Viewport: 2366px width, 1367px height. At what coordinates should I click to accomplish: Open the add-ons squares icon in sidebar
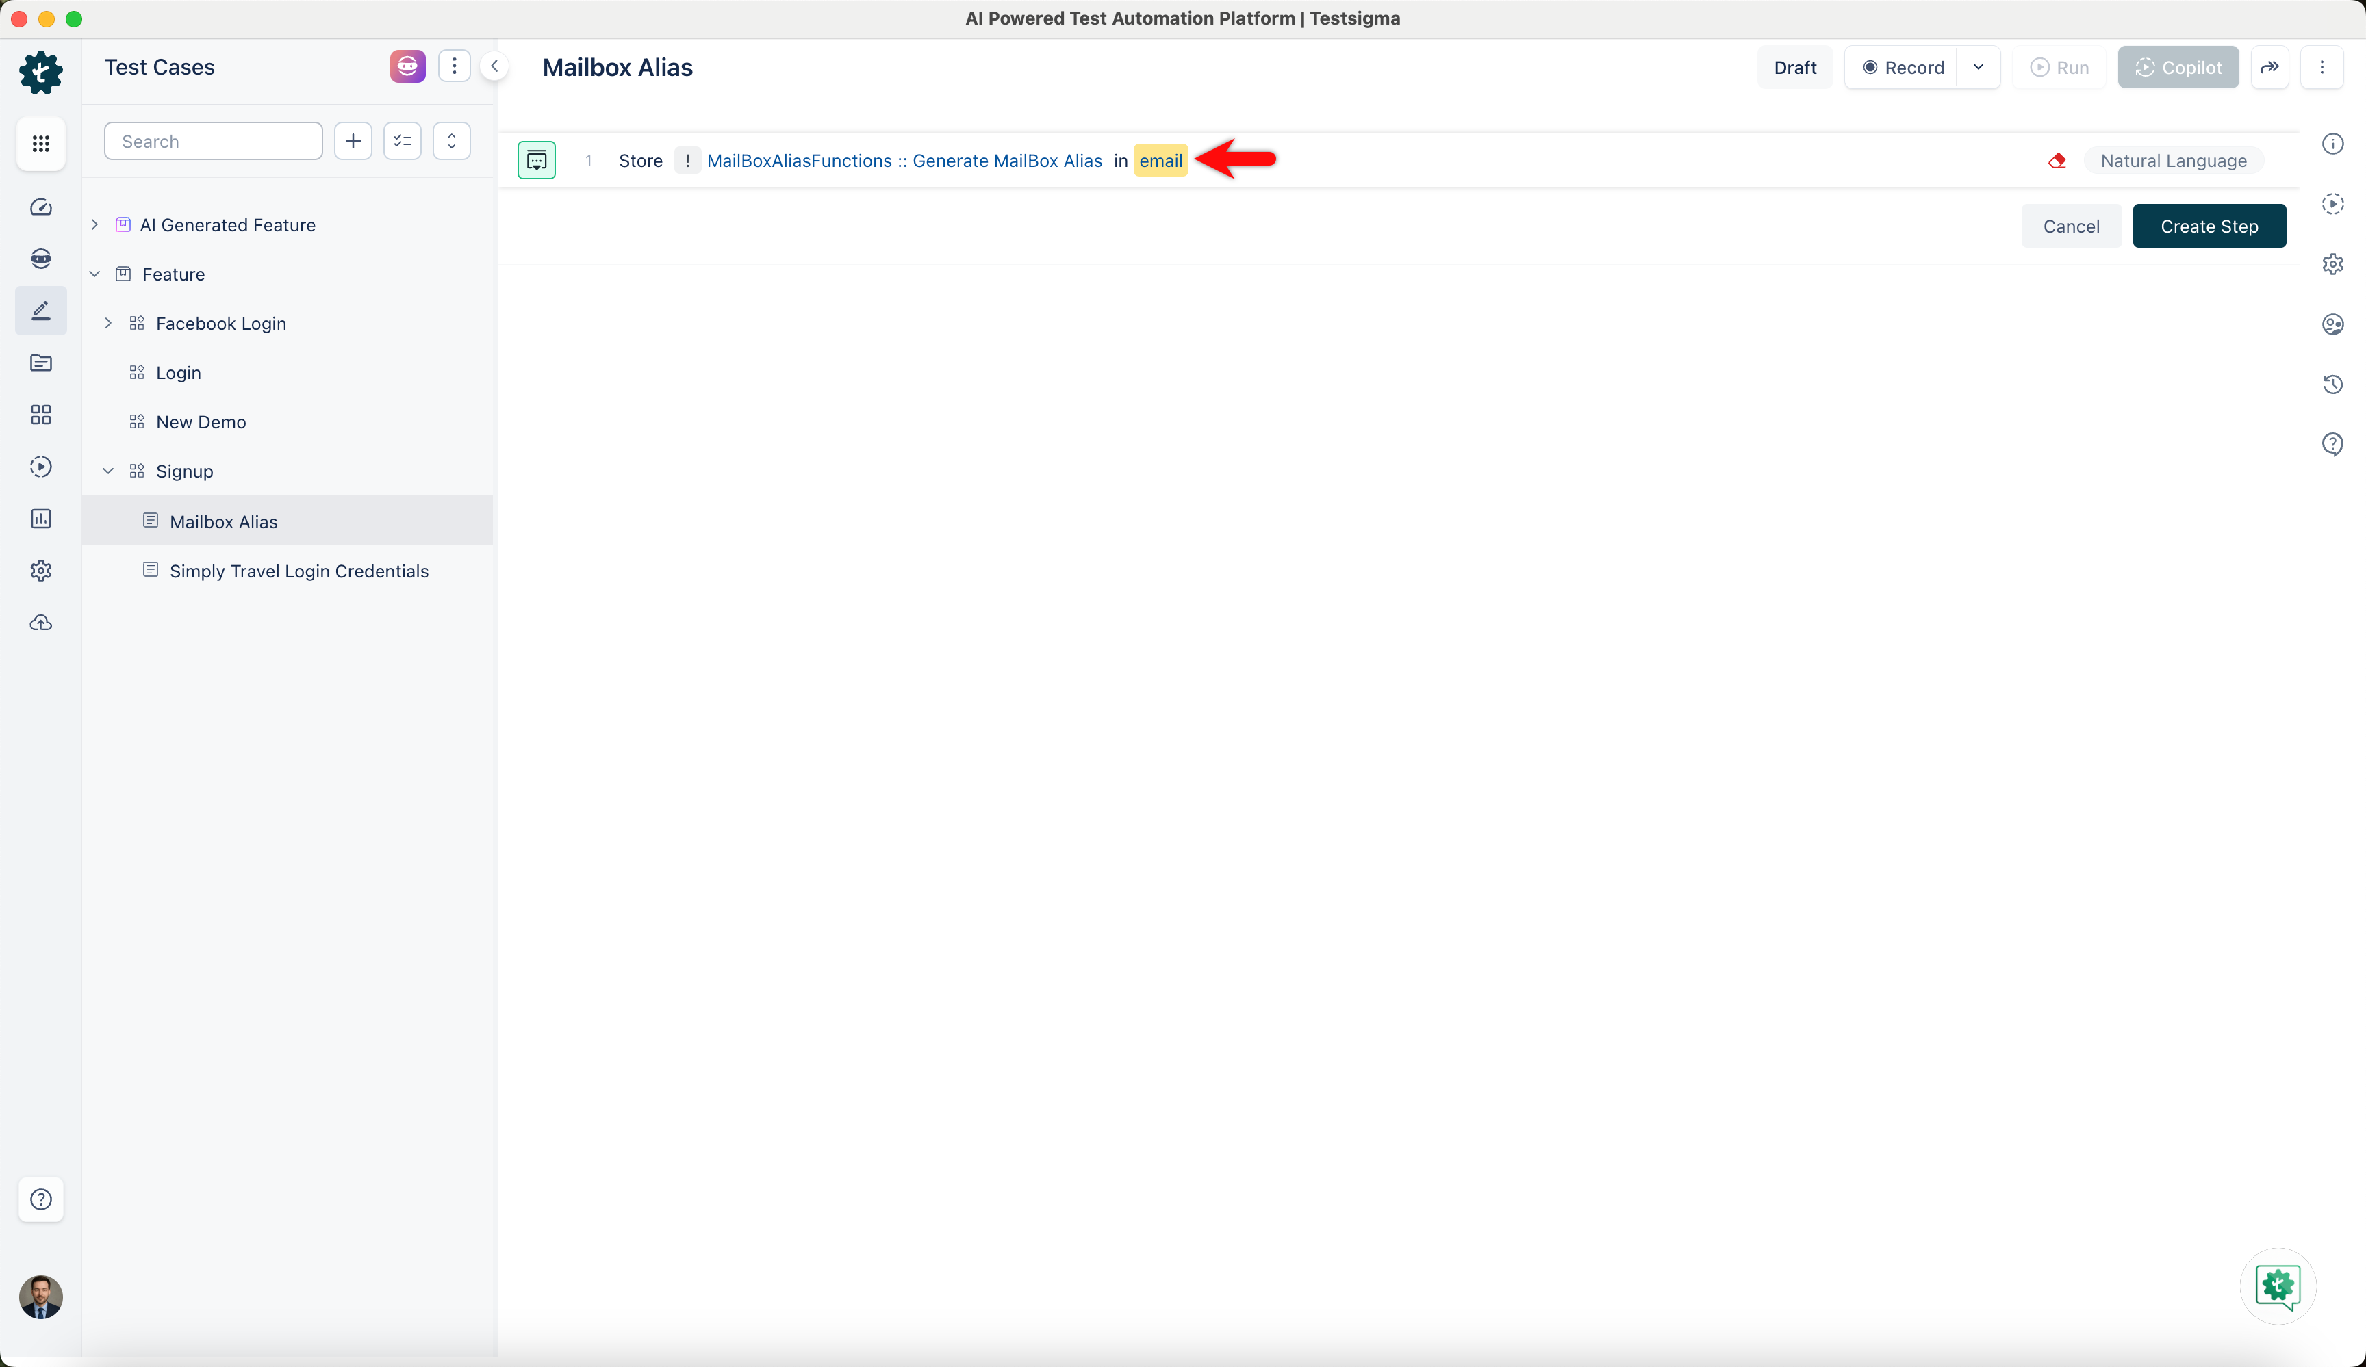coord(40,415)
